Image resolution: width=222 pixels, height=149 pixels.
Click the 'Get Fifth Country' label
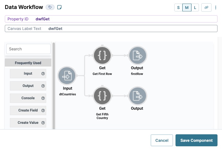102,116
